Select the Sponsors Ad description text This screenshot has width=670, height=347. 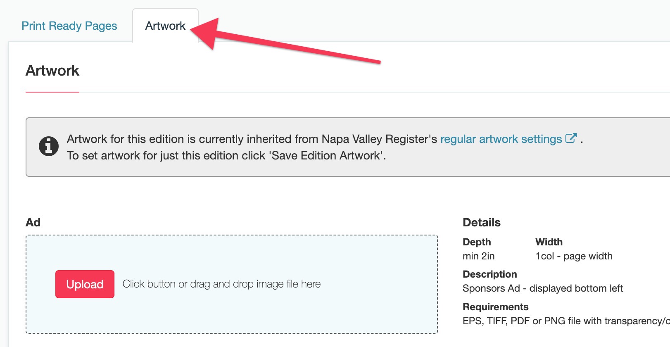(x=543, y=288)
